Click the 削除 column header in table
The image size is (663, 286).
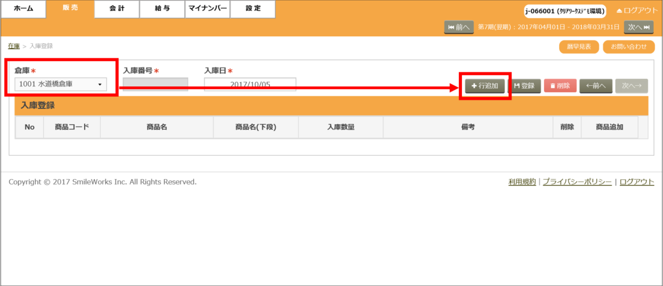point(567,127)
